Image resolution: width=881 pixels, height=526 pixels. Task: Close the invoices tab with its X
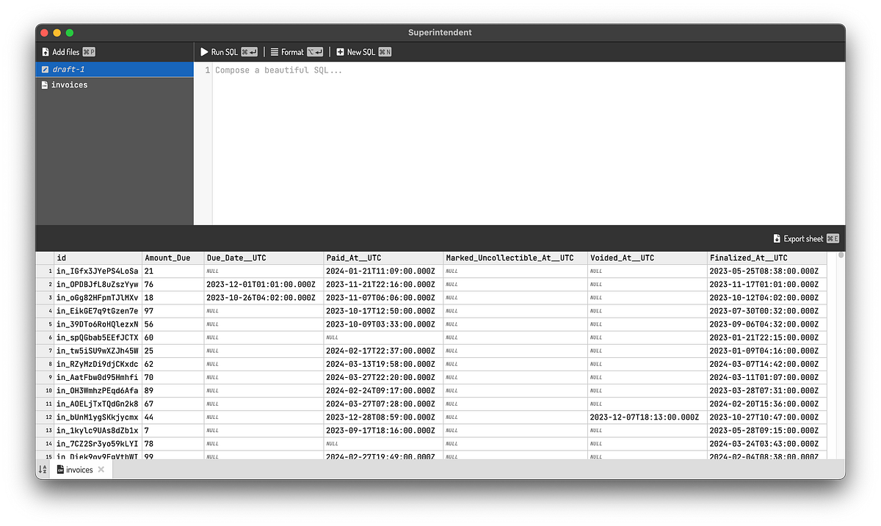click(101, 469)
